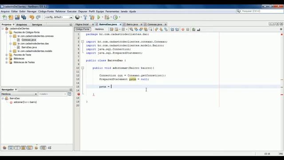Click the Debug Project icon

tap(106, 17)
